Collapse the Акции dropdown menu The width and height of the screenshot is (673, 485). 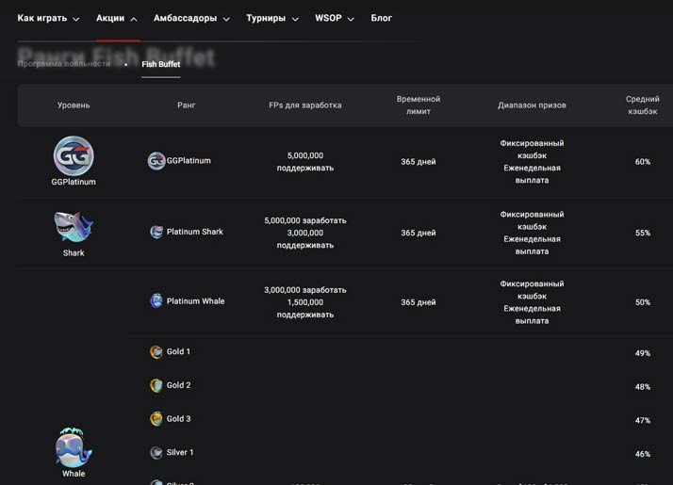[x=117, y=18]
